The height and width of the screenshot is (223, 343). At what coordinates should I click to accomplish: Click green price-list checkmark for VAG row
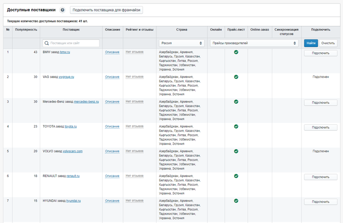[x=236, y=77]
